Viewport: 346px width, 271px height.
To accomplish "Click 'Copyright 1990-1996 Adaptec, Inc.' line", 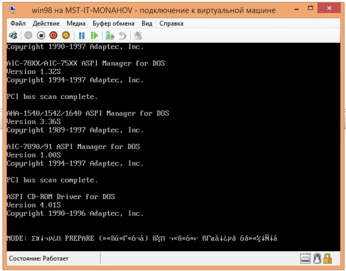I will [75, 214].
